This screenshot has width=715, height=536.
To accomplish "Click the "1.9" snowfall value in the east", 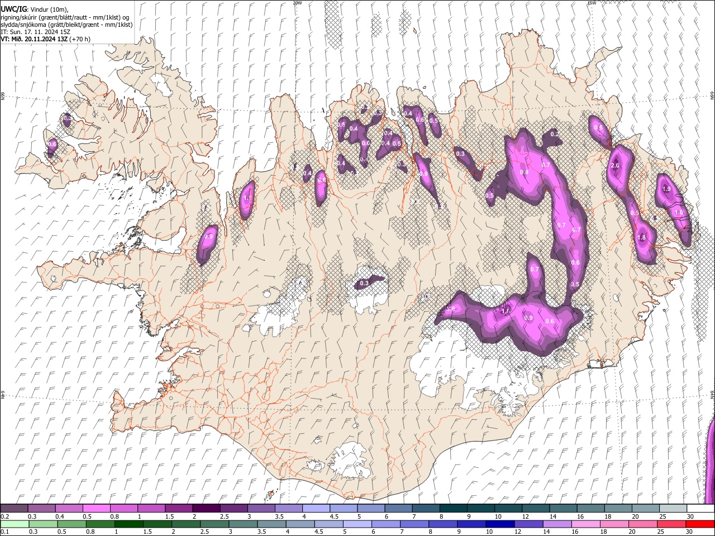I will [666, 189].
